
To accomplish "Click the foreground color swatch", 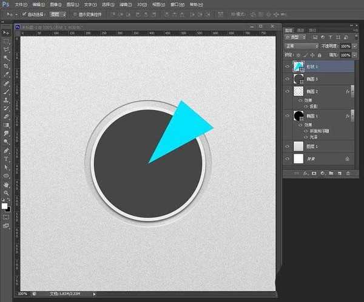I will point(4,206).
